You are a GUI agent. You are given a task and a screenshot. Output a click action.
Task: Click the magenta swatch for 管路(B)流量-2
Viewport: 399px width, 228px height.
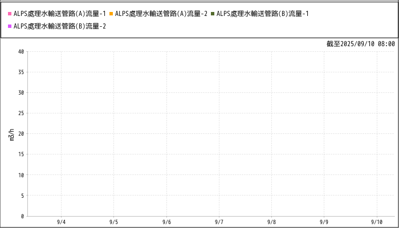pyautogui.click(x=10, y=26)
